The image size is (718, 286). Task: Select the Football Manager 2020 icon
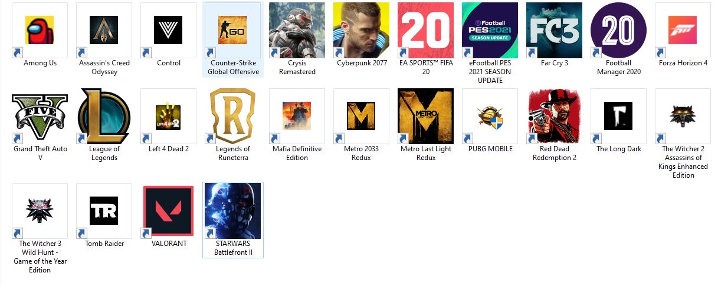point(618,30)
